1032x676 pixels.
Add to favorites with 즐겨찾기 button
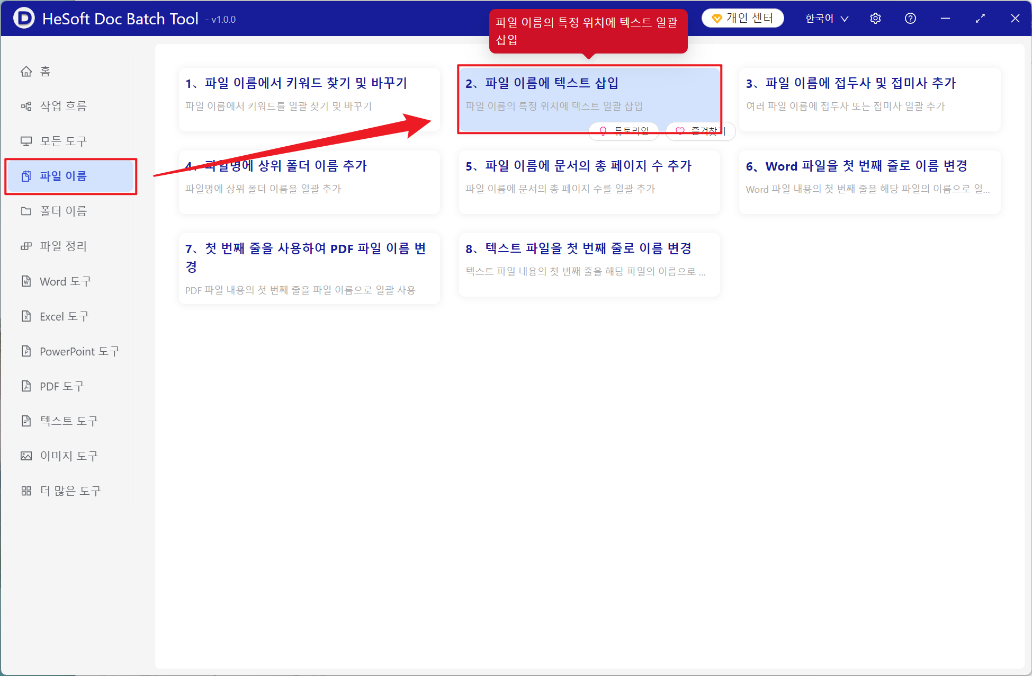point(701,131)
